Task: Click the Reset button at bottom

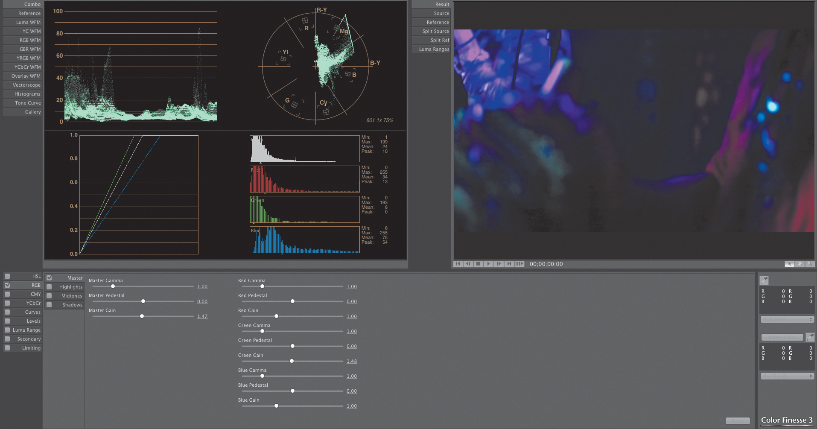Action: pos(738,421)
